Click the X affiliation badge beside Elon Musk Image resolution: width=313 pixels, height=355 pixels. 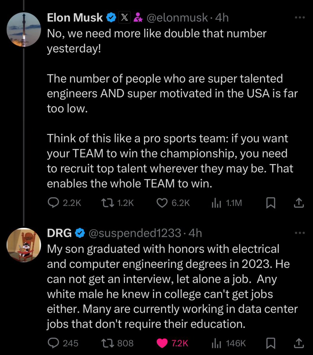[x=123, y=18]
